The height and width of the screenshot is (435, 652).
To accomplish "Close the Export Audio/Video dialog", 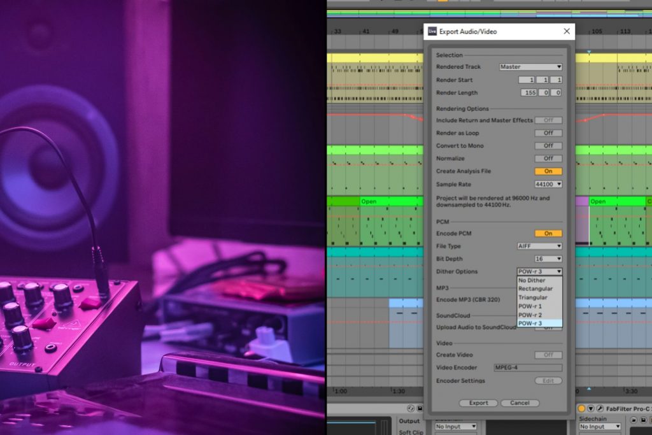I will (567, 31).
